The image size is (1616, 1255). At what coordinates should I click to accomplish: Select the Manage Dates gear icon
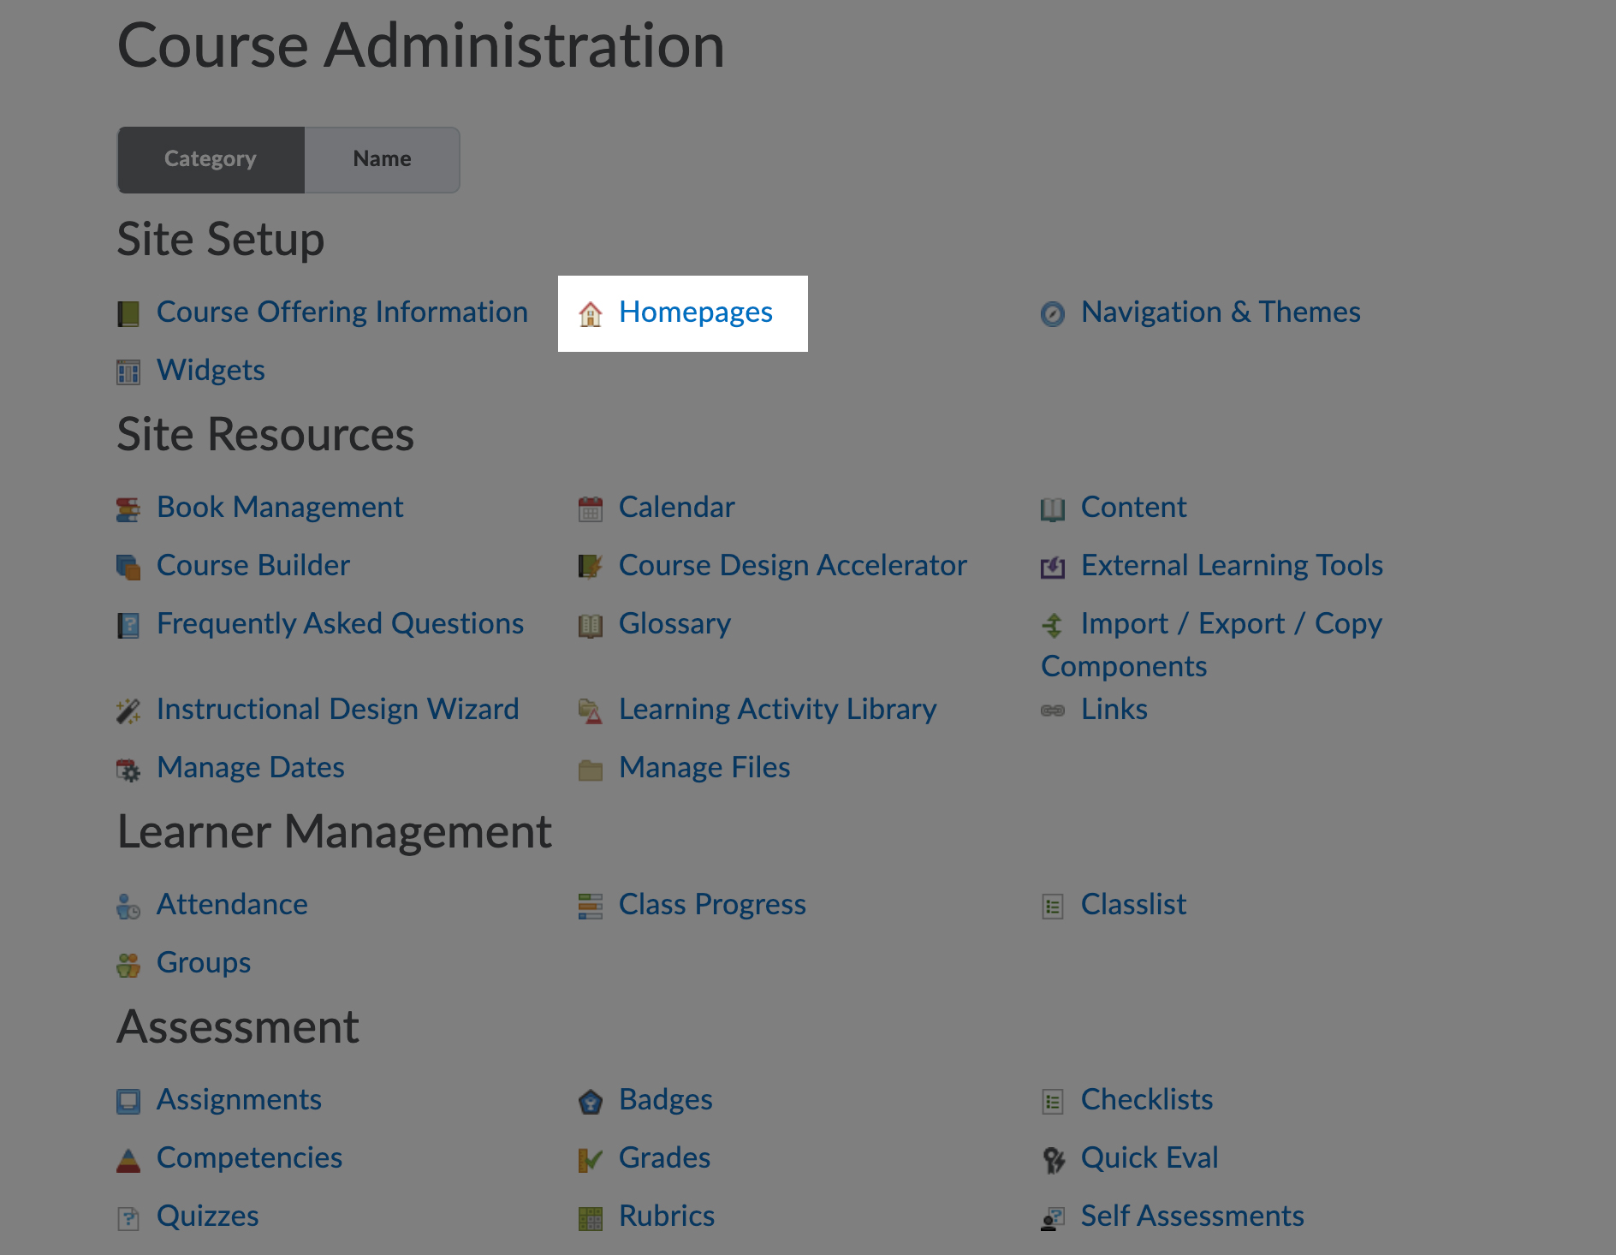128,769
